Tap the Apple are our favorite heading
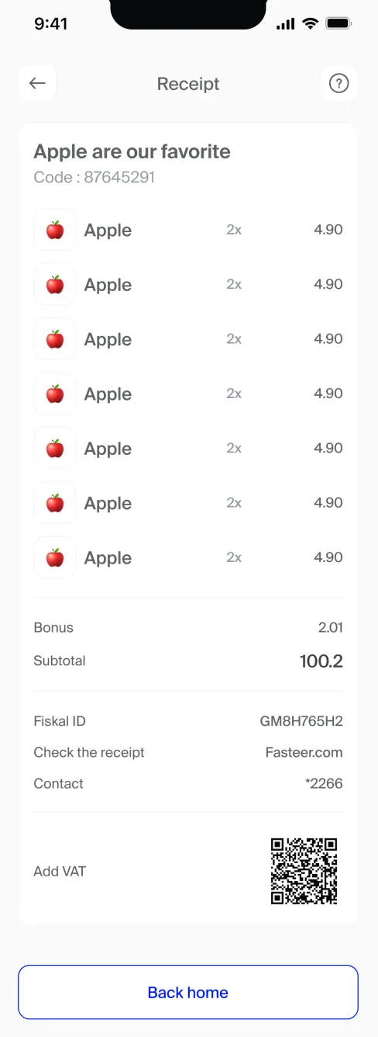This screenshot has width=378, height=1037. (x=132, y=151)
